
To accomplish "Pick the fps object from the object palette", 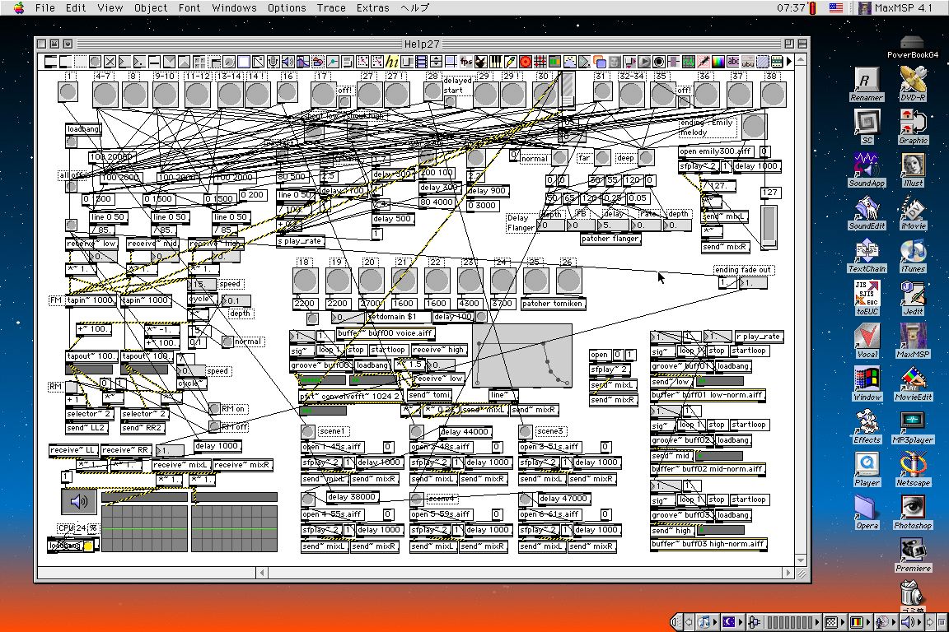I will coord(466,62).
